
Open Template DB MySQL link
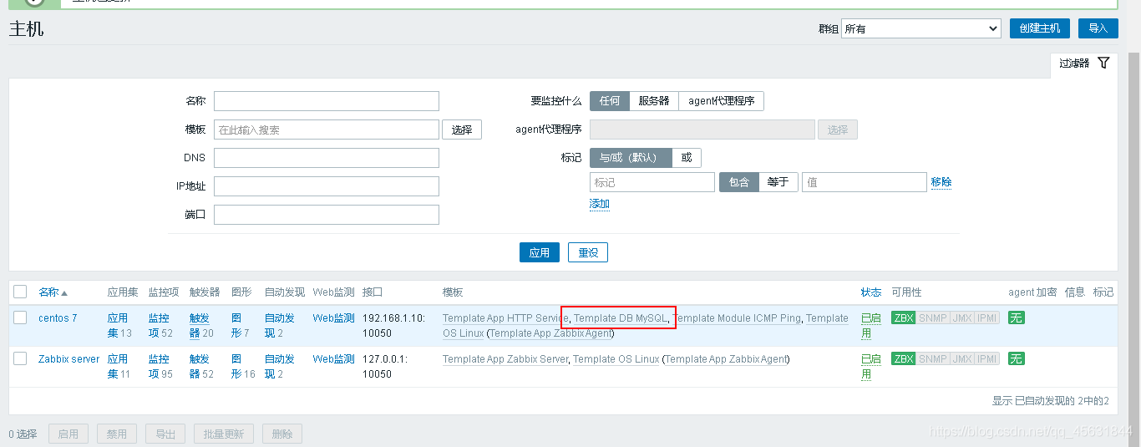pyautogui.click(x=621, y=317)
